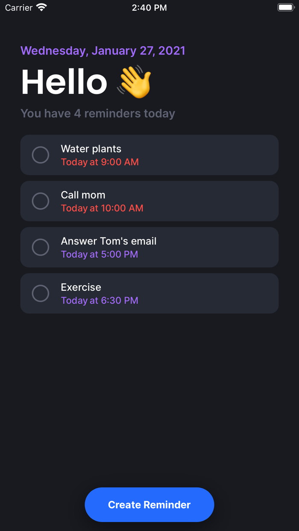
Task: Complete the Answer Tom's email reminder
Action: point(41,247)
